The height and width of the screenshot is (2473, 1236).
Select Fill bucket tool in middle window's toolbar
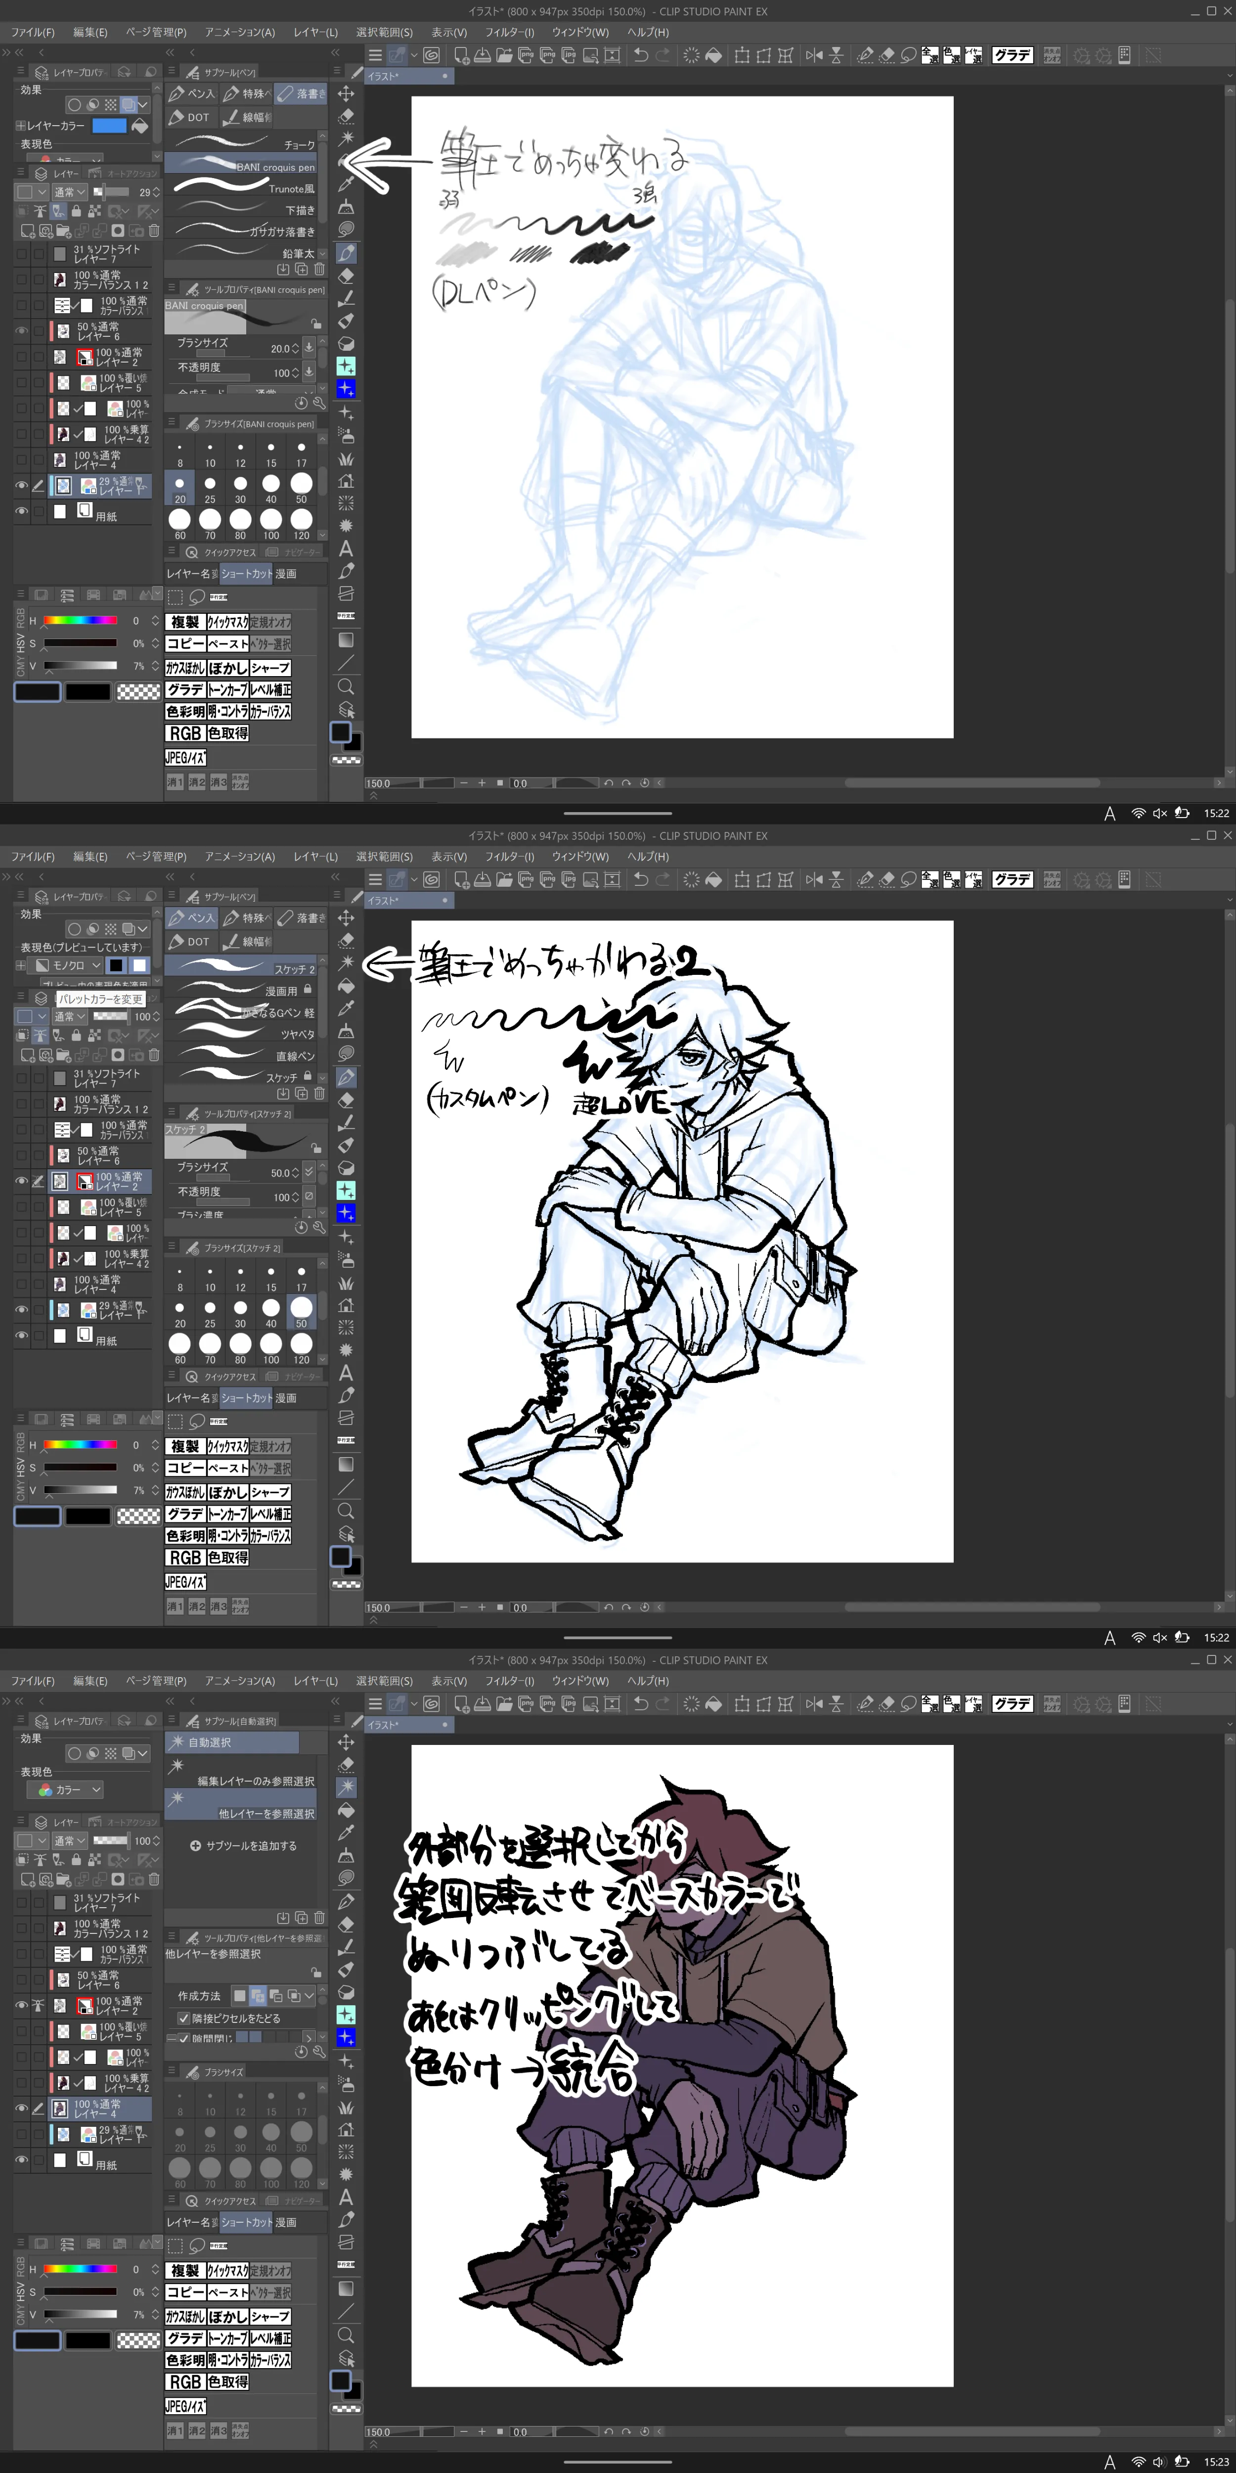pos(347,986)
